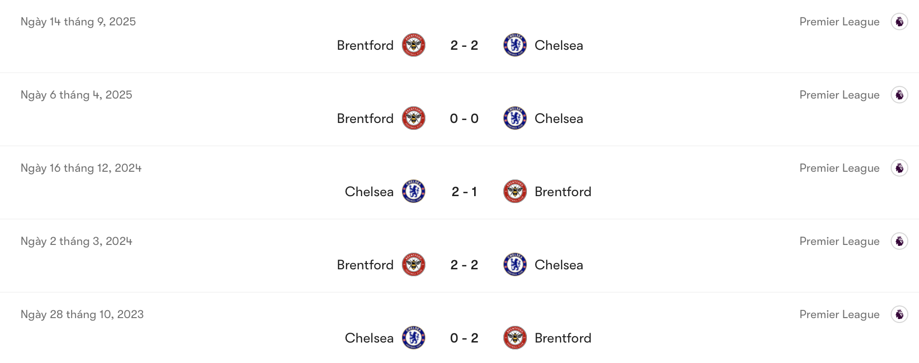Select the 2-2 score of the September 2025 match
919x363 pixels.
point(463,44)
